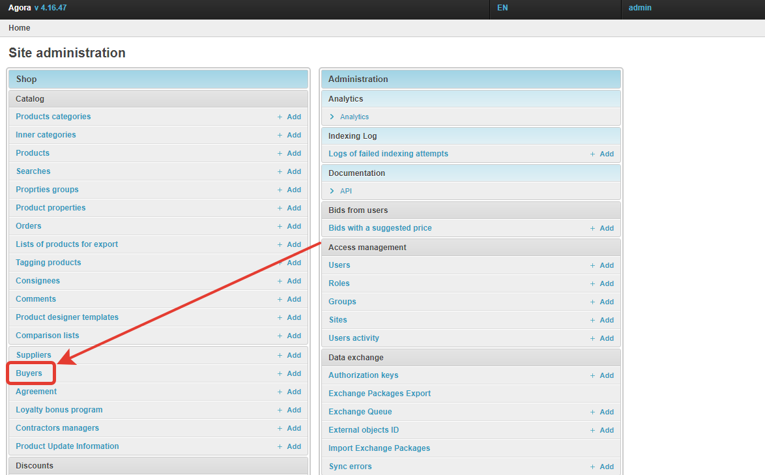Click the Agora logo title
This screenshot has width=765, height=475.
tap(20, 8)
